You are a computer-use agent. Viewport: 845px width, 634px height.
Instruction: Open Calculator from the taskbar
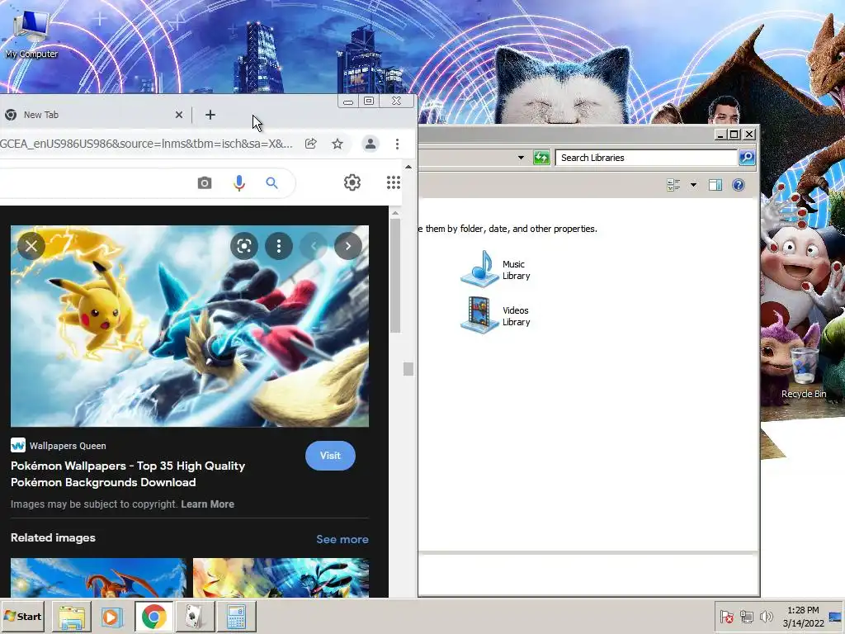[236, 616]
